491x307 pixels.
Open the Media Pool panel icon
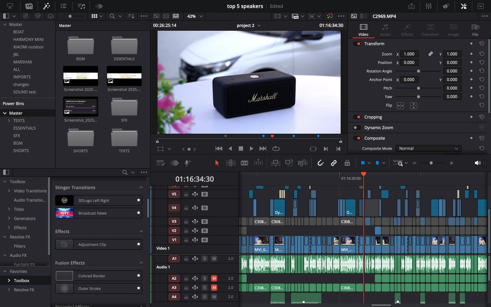pos(29,6)
